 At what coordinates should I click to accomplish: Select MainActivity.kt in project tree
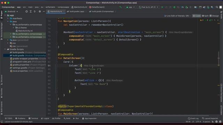24,31
